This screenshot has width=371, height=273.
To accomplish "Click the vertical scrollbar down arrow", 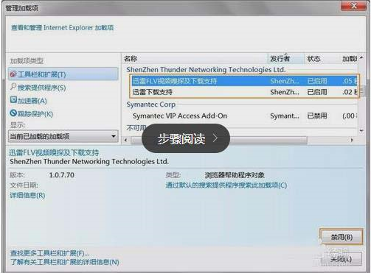I will click(361, 130).
